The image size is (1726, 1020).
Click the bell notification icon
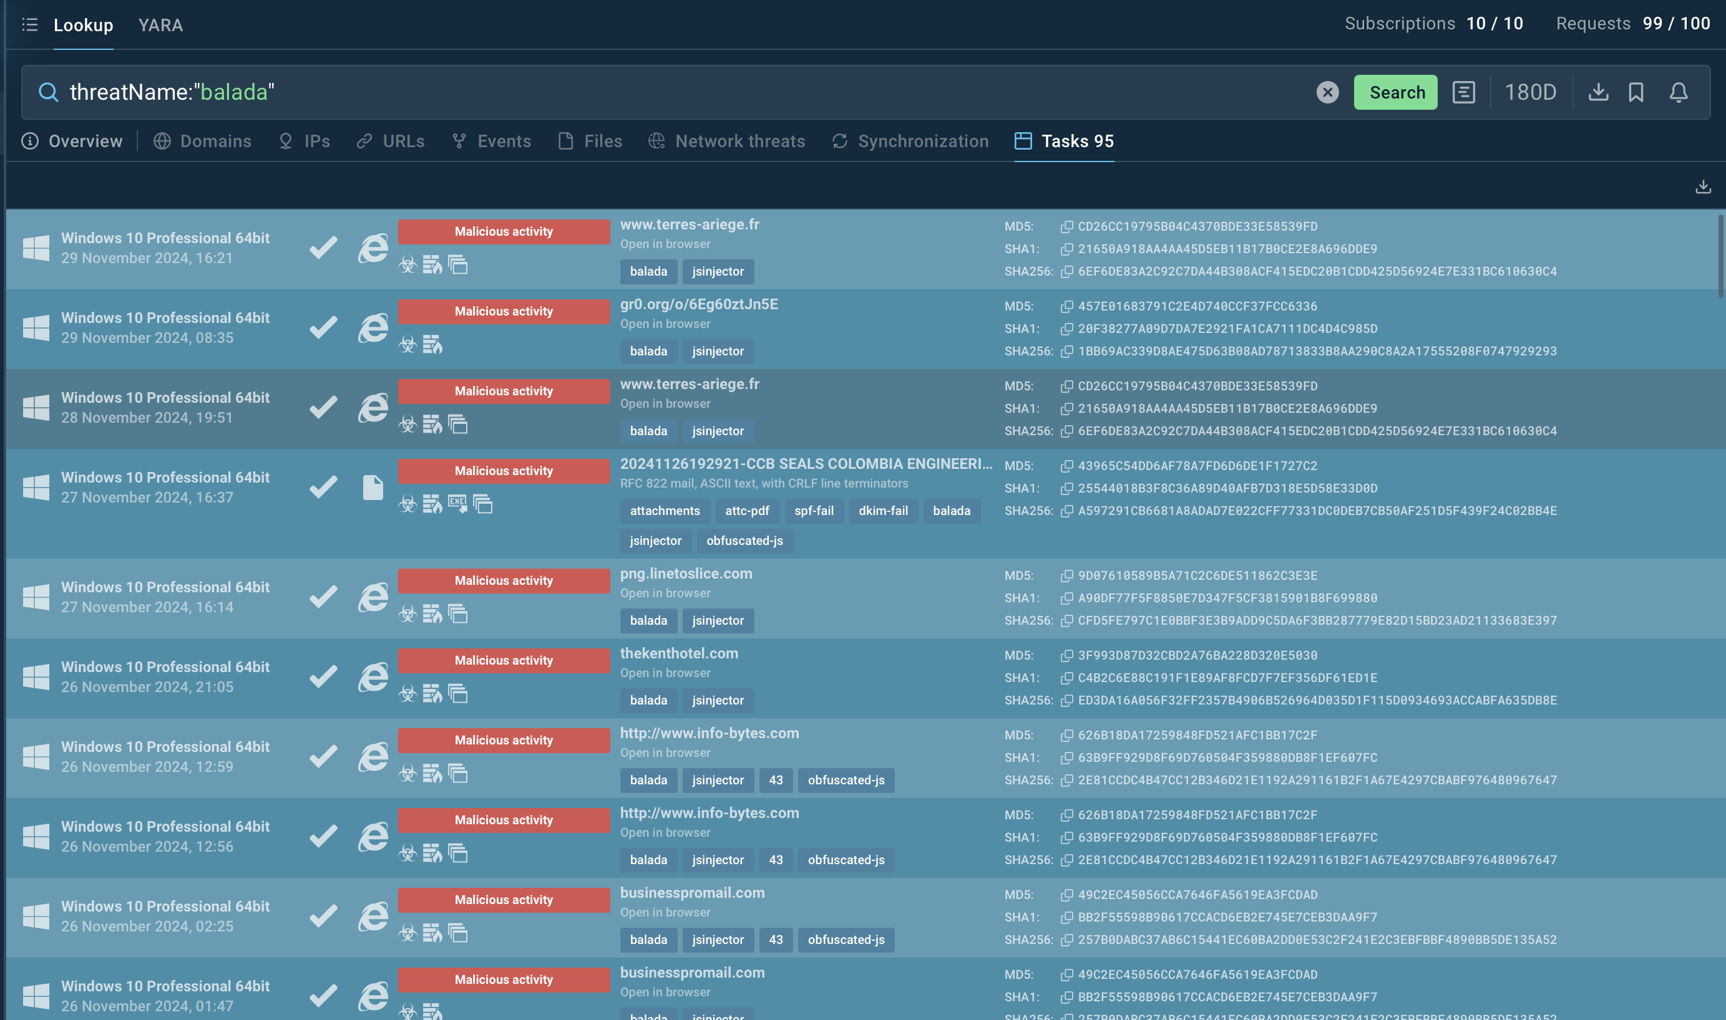pos(1679,92)
